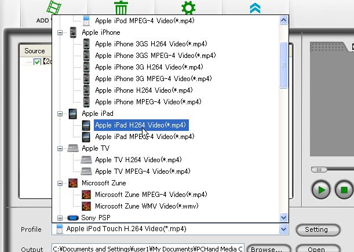The height and width of the screenshot is (252, 354).
Task: Open the Setting button
Action: pos(318,230)
